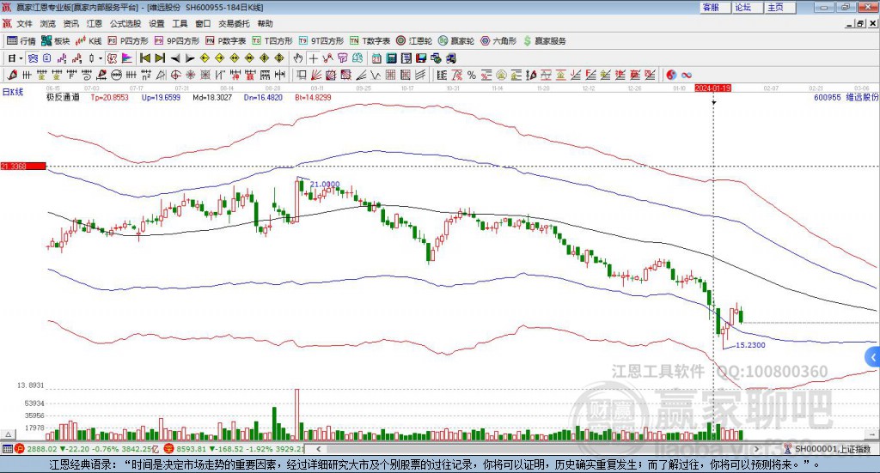Open the 六角形 hexagon tool
The height and width of the screenshot is (473, 880).
click(498, 41)
